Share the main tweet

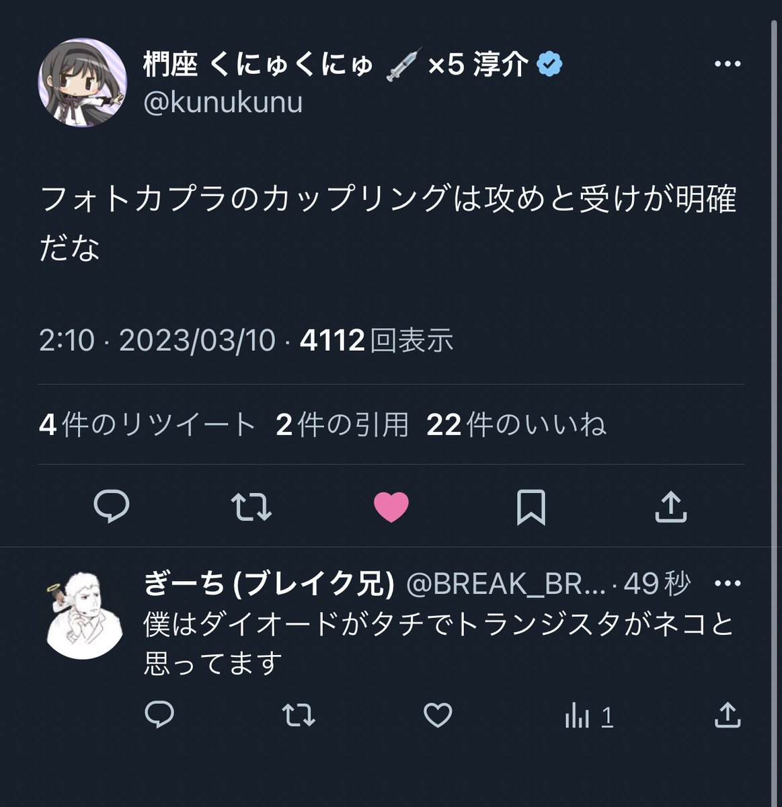click(671, 507)
